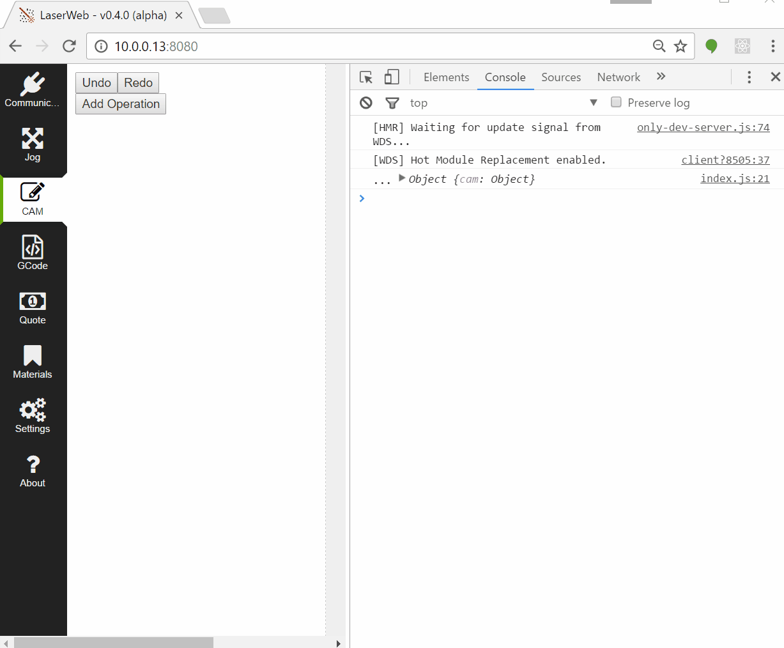
Task: Click the Undo button
Action: coord(96,83)
